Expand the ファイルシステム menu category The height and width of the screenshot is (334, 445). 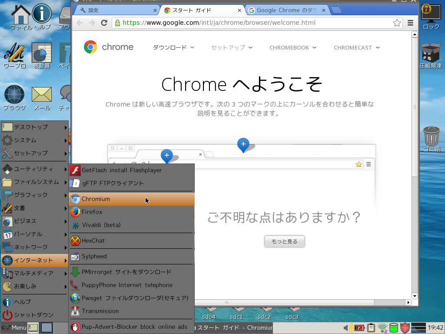point(34,182)
